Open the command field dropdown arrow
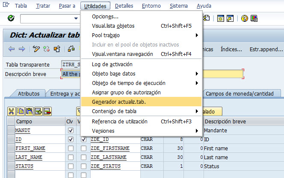Image resolution: width=284 pixels, height=178 pixels. [76, 18]
